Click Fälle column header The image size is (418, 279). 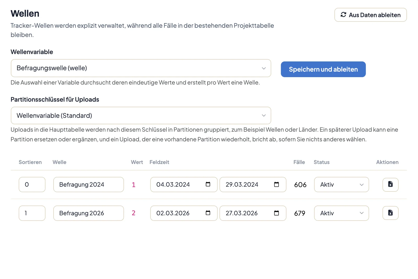(299, 162)
